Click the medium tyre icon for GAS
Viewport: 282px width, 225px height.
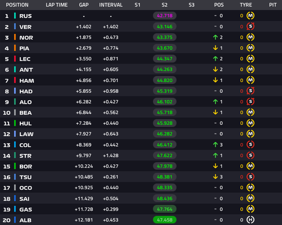(x=251, y=209)
